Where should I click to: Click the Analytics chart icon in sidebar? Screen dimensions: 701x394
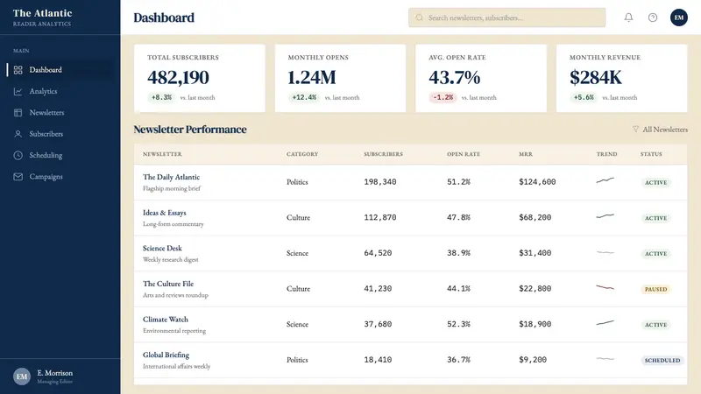(x=18, y=91)
